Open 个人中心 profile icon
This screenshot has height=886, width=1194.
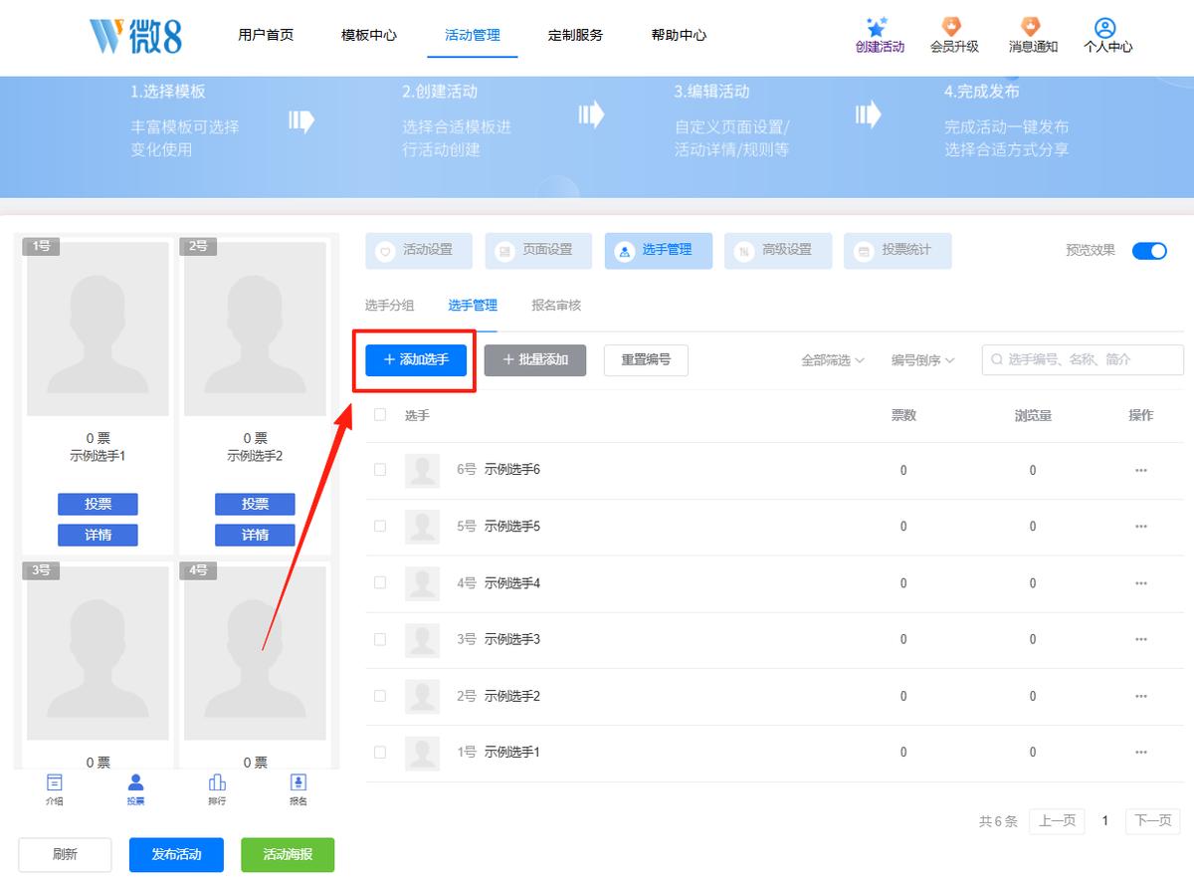click(1104, 28)
